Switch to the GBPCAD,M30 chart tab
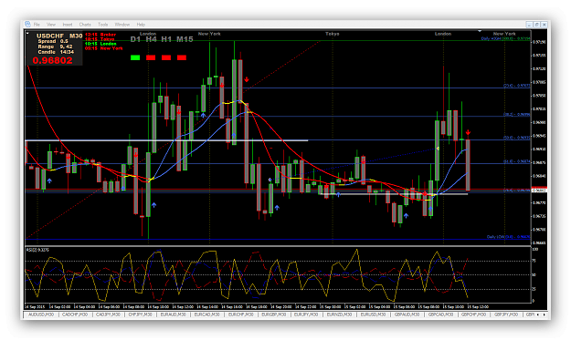571x340 pixels. pyautogui.click(x=440, y=314)
